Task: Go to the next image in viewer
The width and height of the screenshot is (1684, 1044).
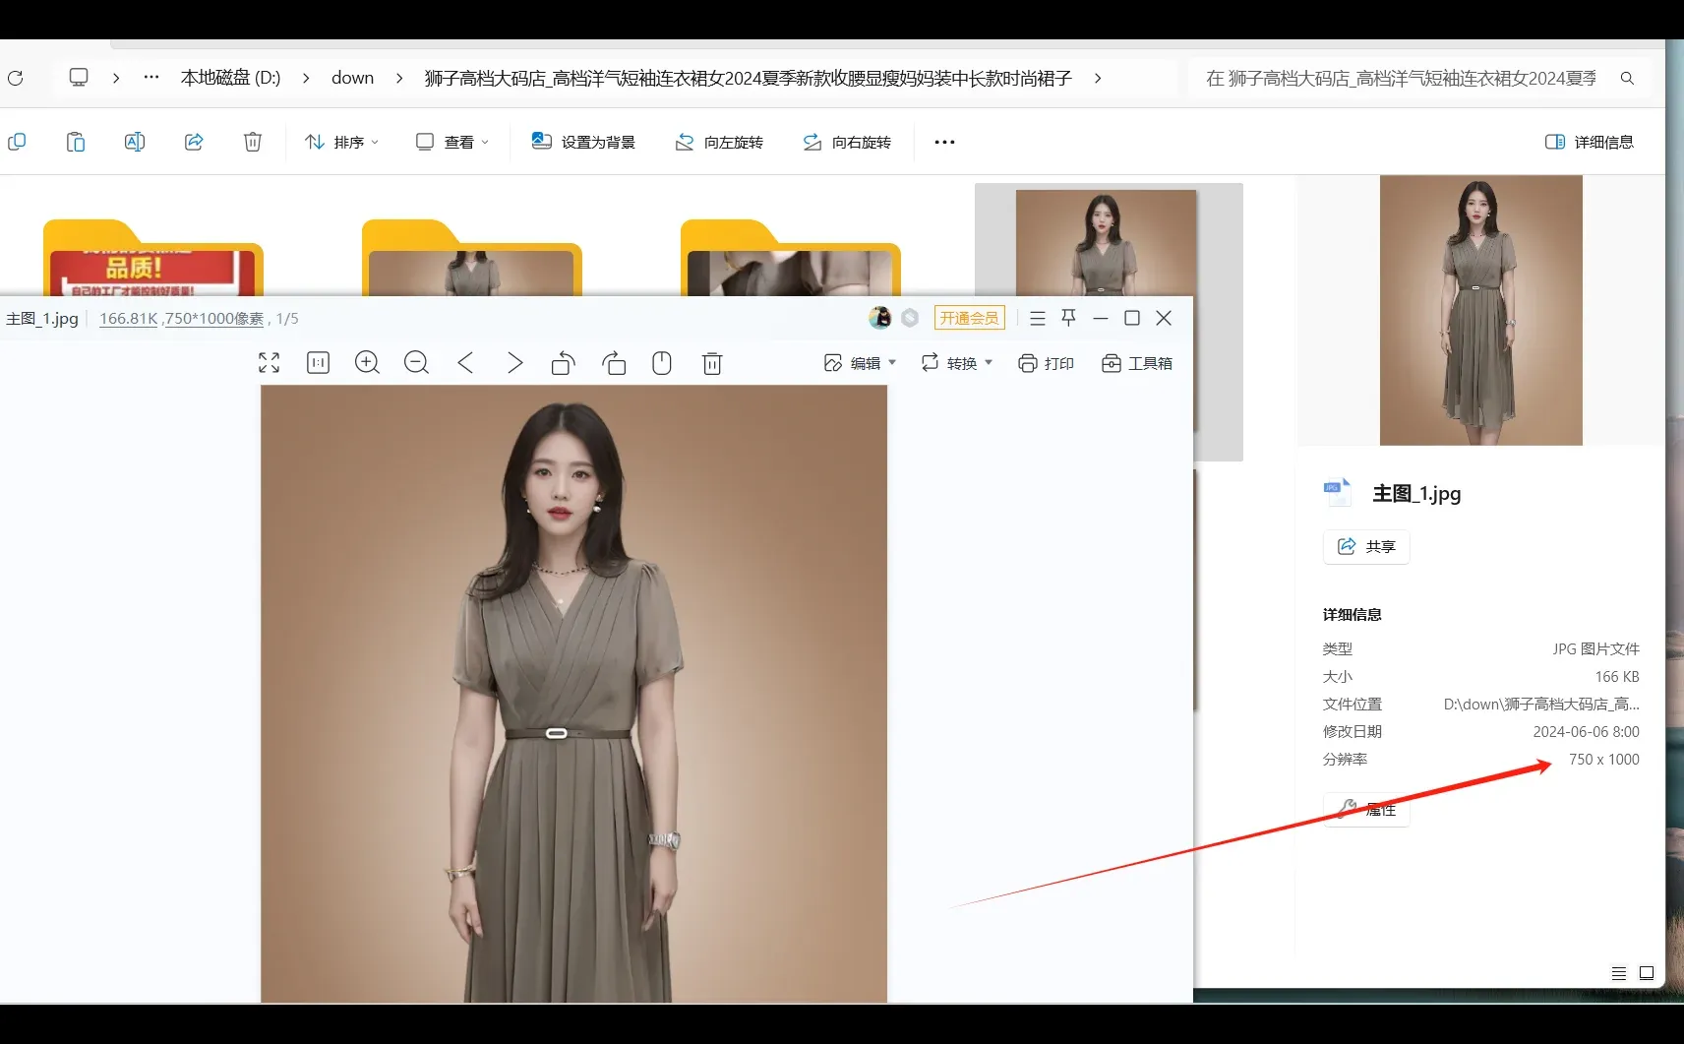Action: click(x=514, y=363)
